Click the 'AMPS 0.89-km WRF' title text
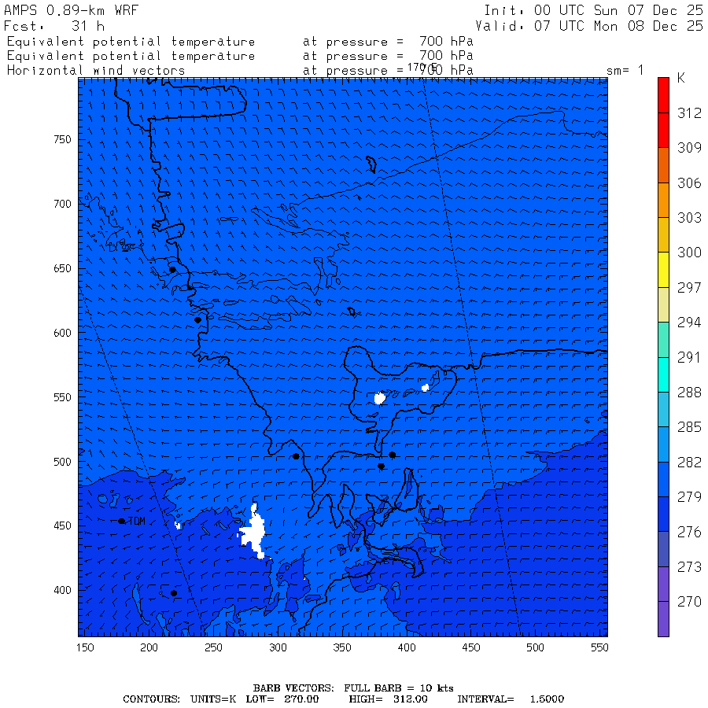The image size is (708, 708). pyautogui.click(x=60, y=10)
